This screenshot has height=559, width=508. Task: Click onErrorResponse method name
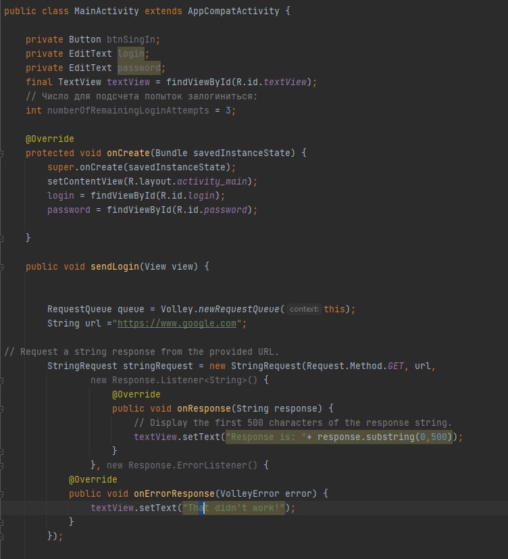click(174, 493)
